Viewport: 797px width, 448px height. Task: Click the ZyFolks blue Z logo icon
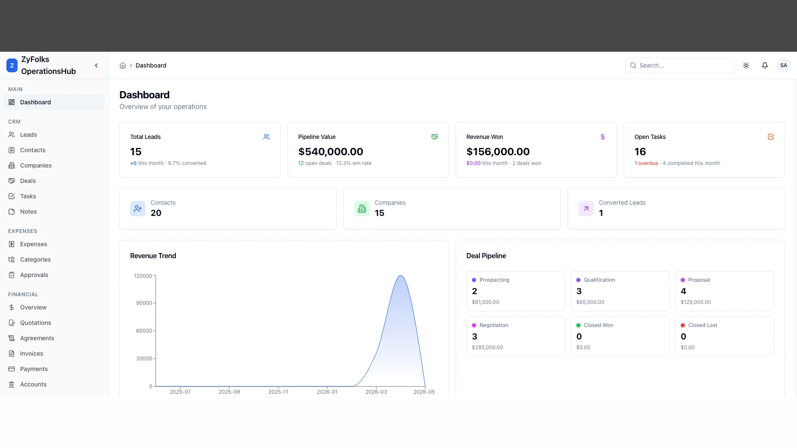[x=12, y=65]
